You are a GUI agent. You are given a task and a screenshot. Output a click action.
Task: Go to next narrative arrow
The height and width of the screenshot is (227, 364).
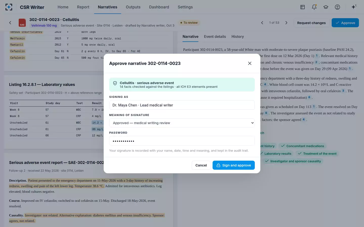pos(286,23)
